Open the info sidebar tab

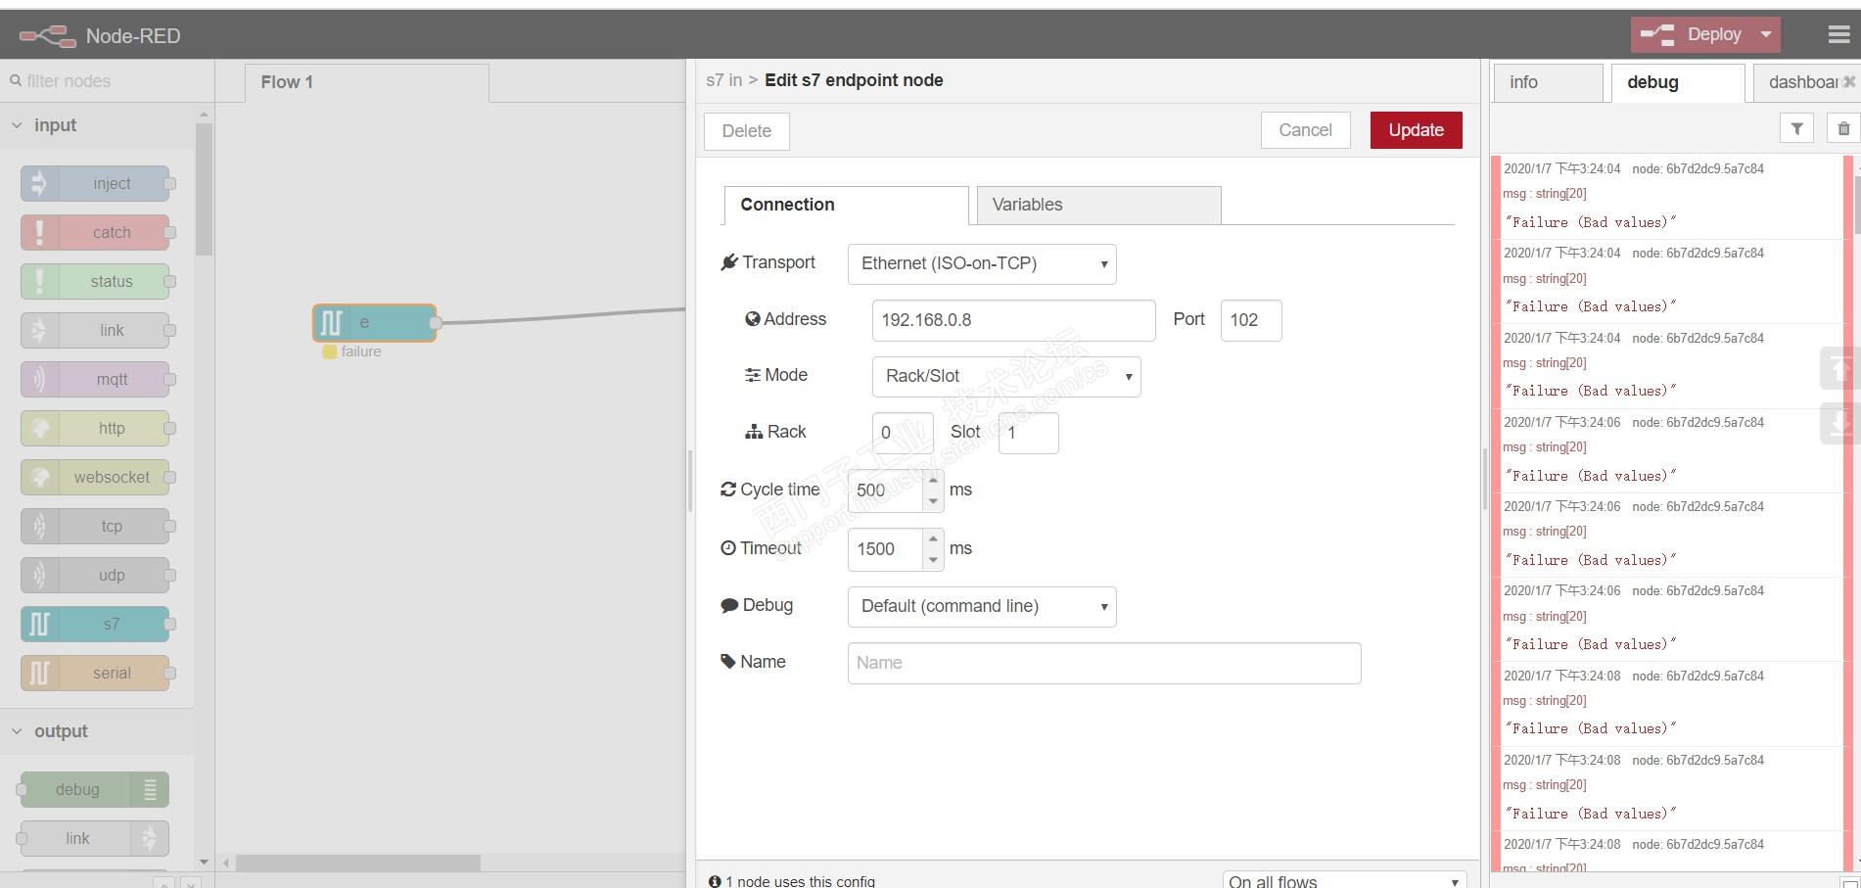click(x=1548, y=82)
